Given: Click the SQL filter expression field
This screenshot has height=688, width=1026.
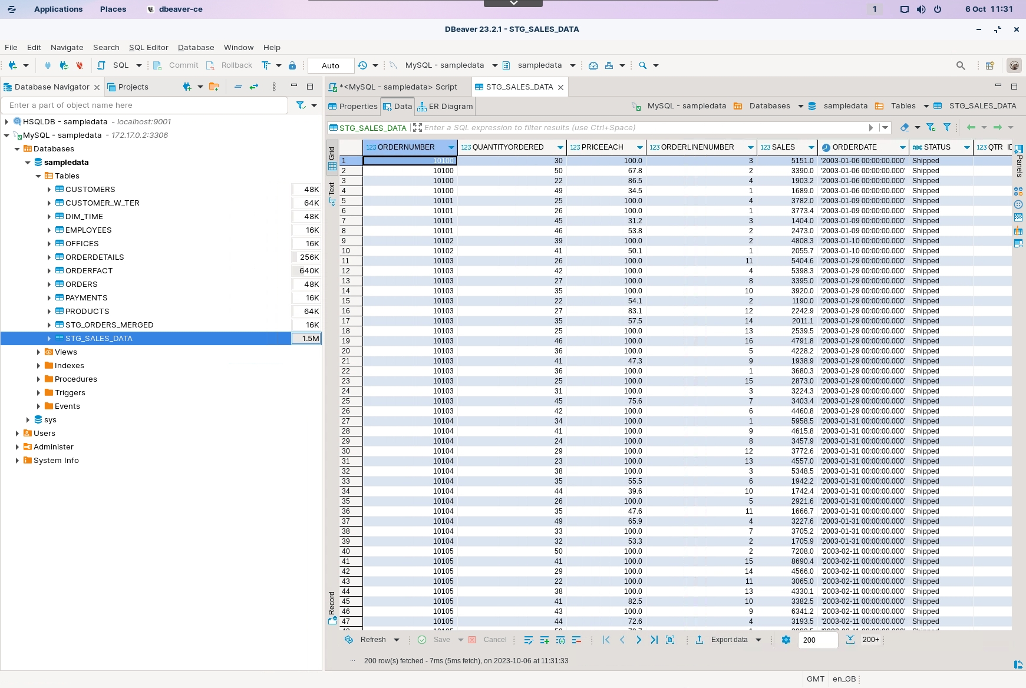Looking at the screenshot, I should [x=642, y=127].
